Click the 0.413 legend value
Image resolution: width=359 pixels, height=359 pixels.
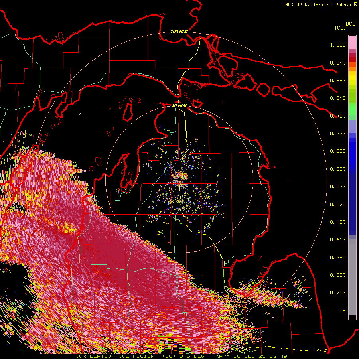[338, 240]
